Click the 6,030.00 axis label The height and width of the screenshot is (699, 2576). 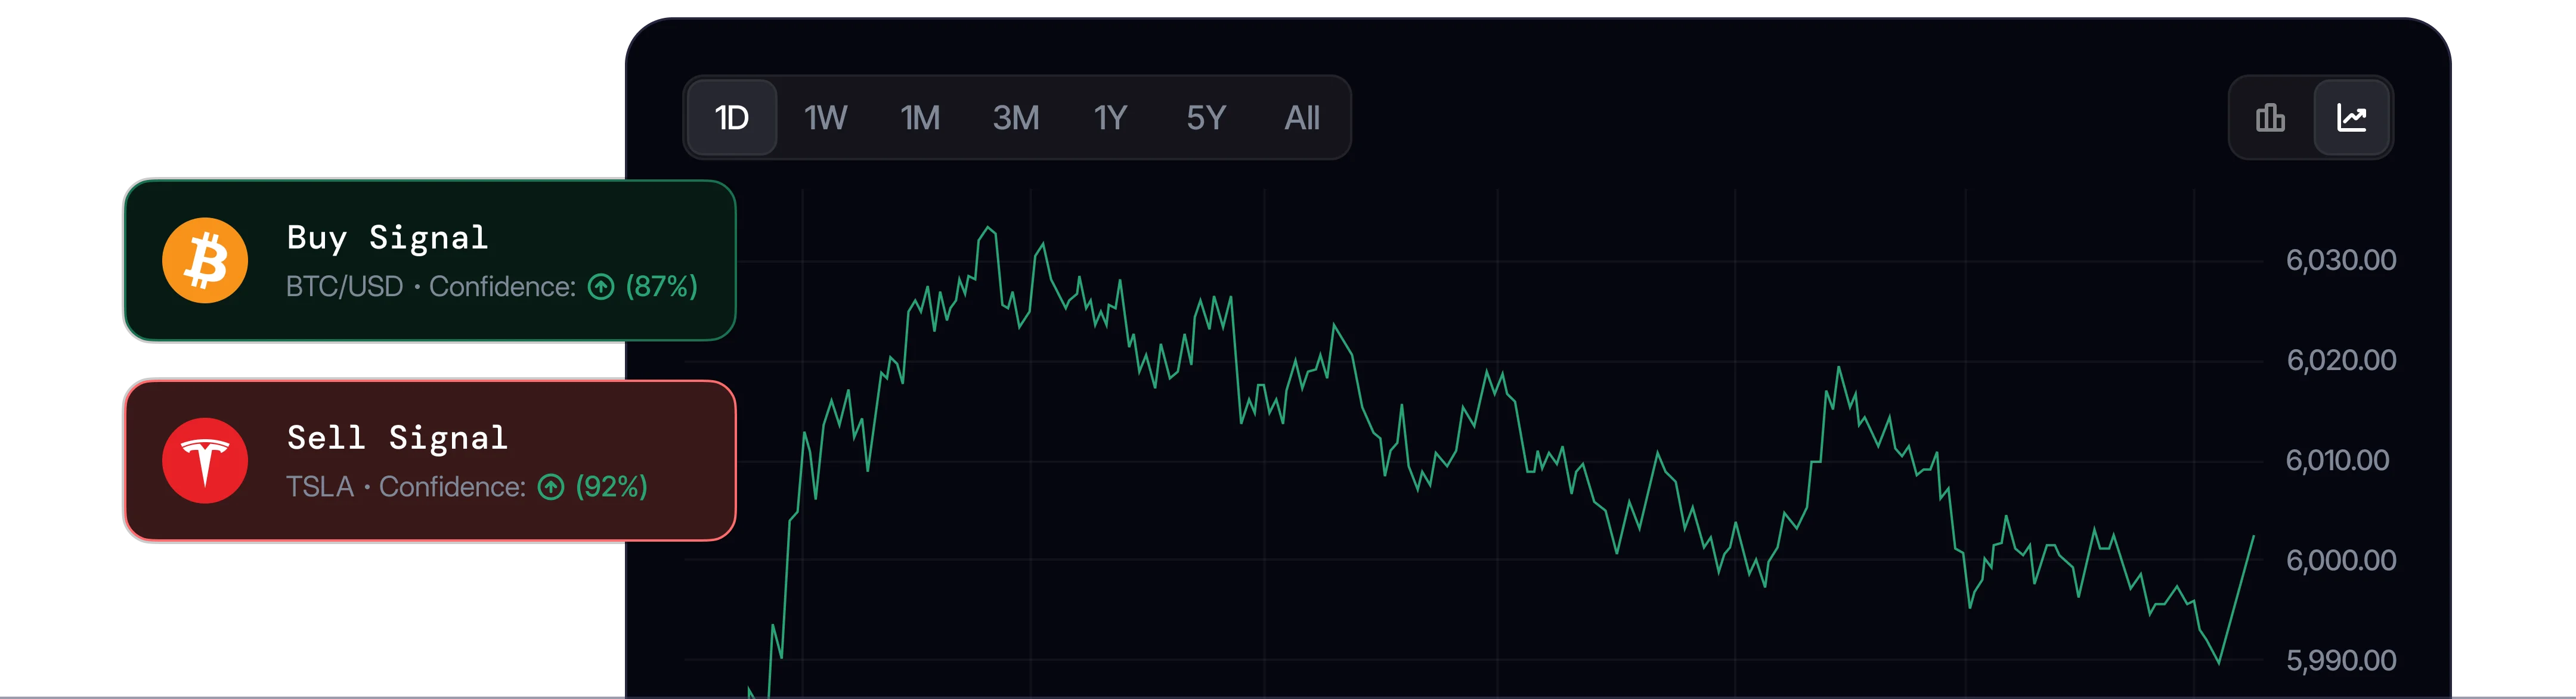click(x=2341, y=261)
